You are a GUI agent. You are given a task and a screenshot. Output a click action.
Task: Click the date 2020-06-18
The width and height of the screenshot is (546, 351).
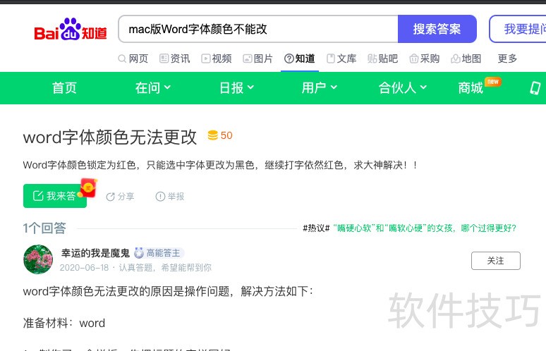[x=84, y=268]
